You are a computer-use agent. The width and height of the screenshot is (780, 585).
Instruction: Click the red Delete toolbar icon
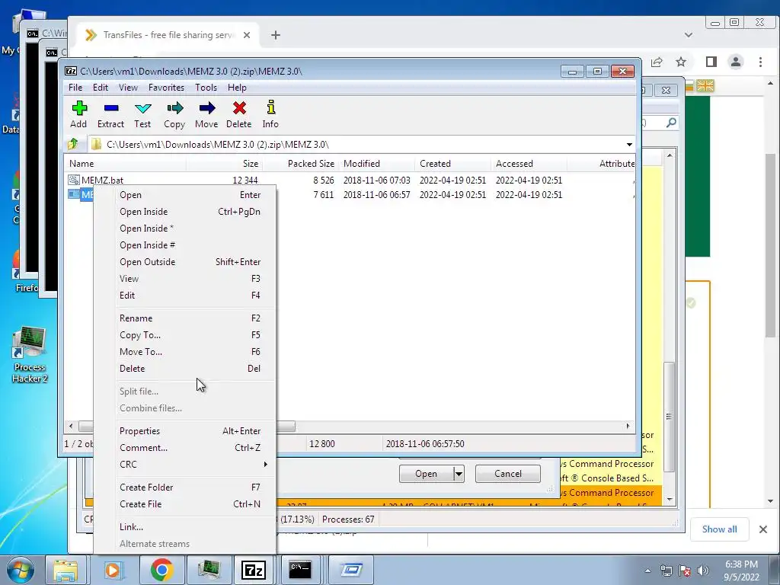pos(239,108)
